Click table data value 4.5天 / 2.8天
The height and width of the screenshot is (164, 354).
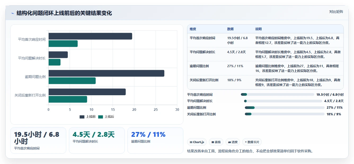(236, 52)
